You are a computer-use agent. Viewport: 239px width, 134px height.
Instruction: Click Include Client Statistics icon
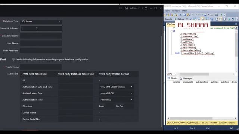click(x=211, y=19)
